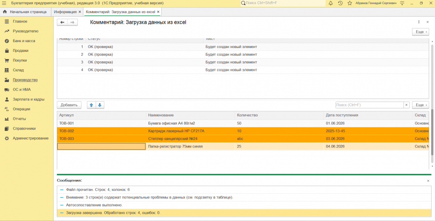Focus the table Поиск (Ctrl+F) field
The height and width of the screenshot is (221, 435).
(370, 105)
